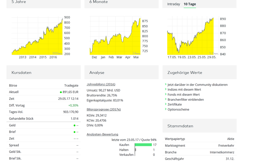Viewport: 268px width, 161px height.
Task: Open Bilanzprognose (2017e) link
Action: click(x=104, y=109)
